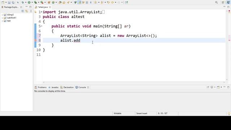Viewport: 231px width, 130px height.
Task: Select the Java perspective button
Action: point(228,3)
